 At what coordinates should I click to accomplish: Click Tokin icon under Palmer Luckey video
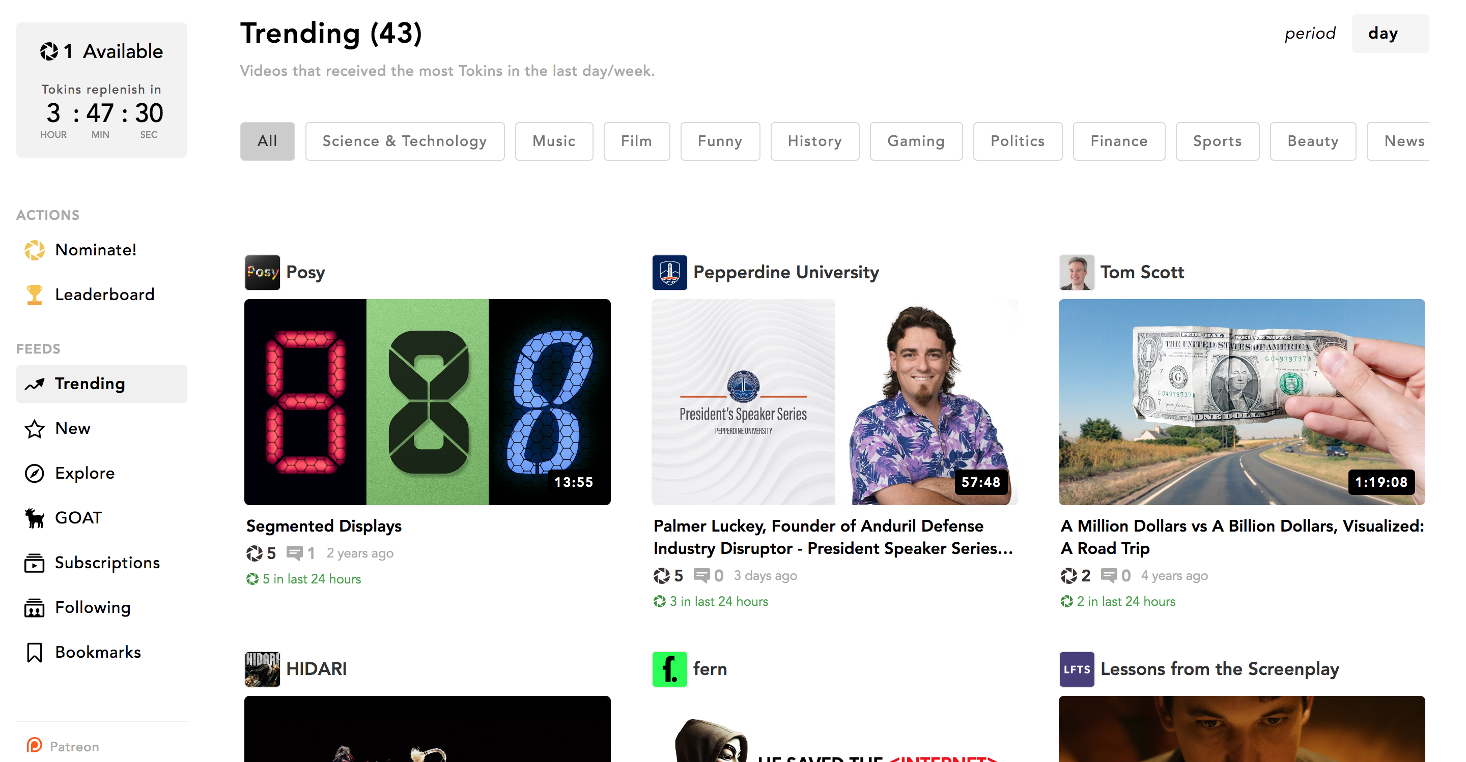[661, 575]
